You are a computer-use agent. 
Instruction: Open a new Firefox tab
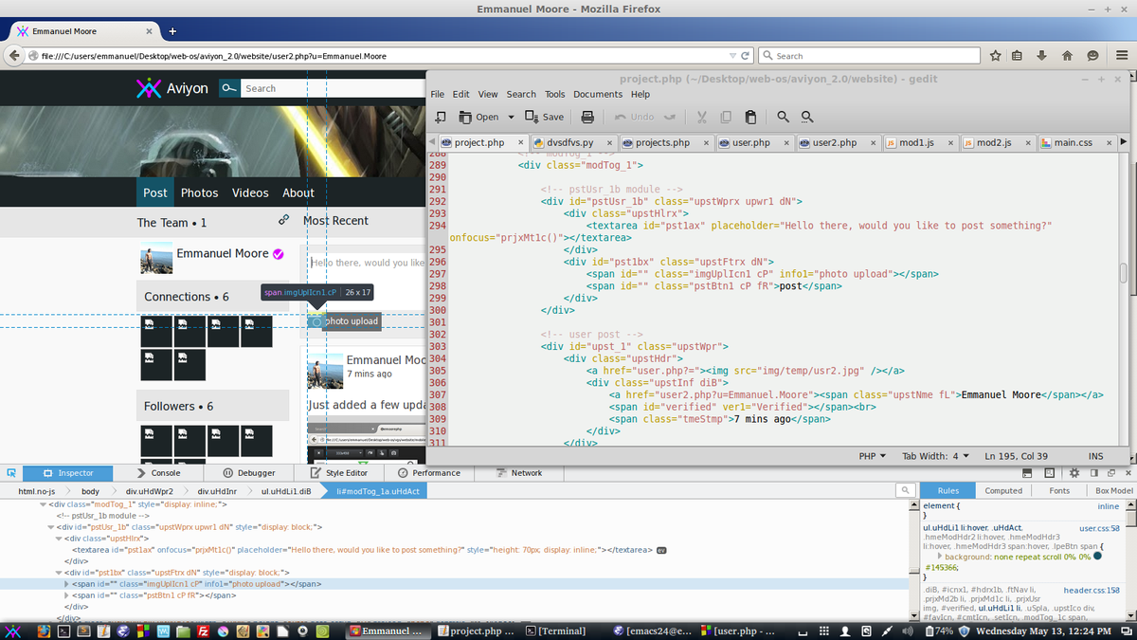coord(172,31)
